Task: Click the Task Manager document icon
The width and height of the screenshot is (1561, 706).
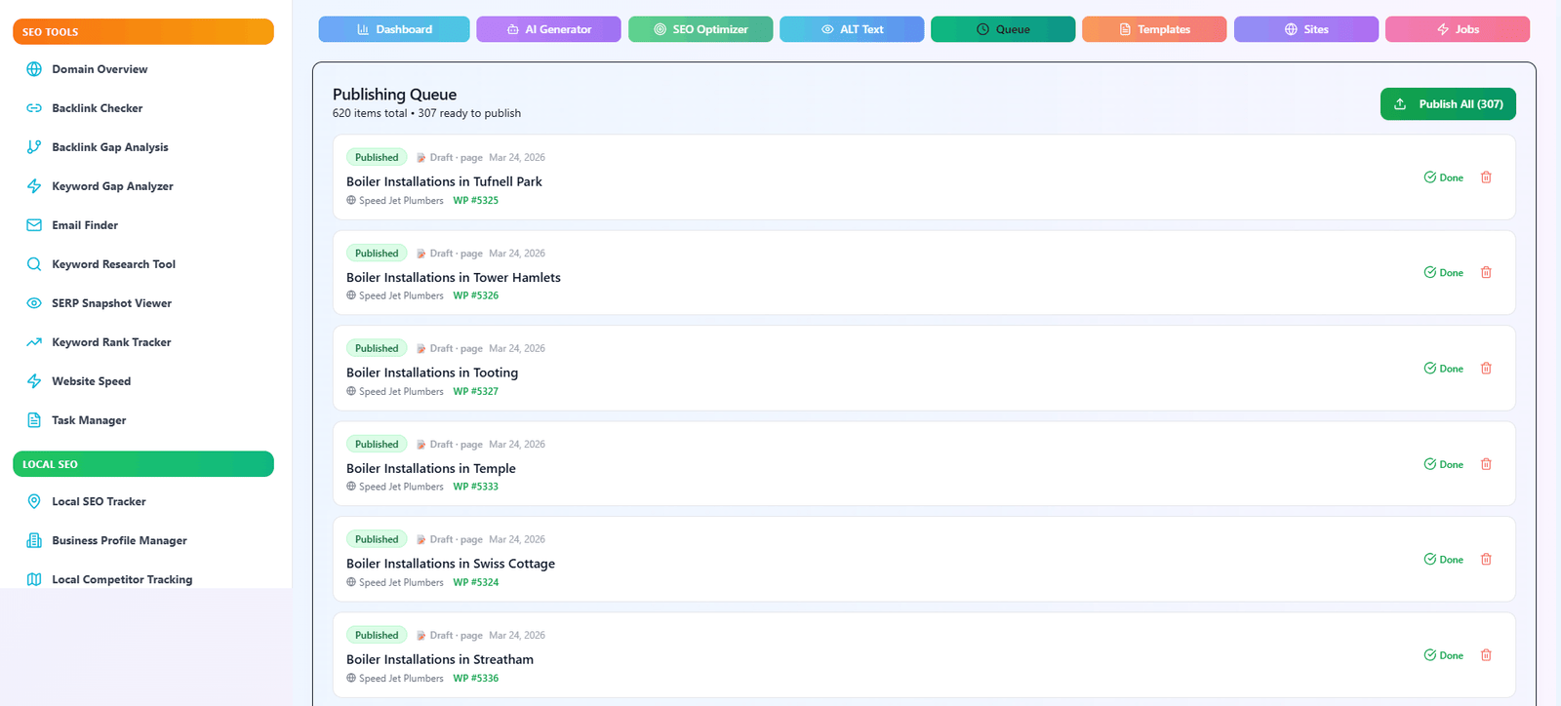Action: click(x=34, y=420)
